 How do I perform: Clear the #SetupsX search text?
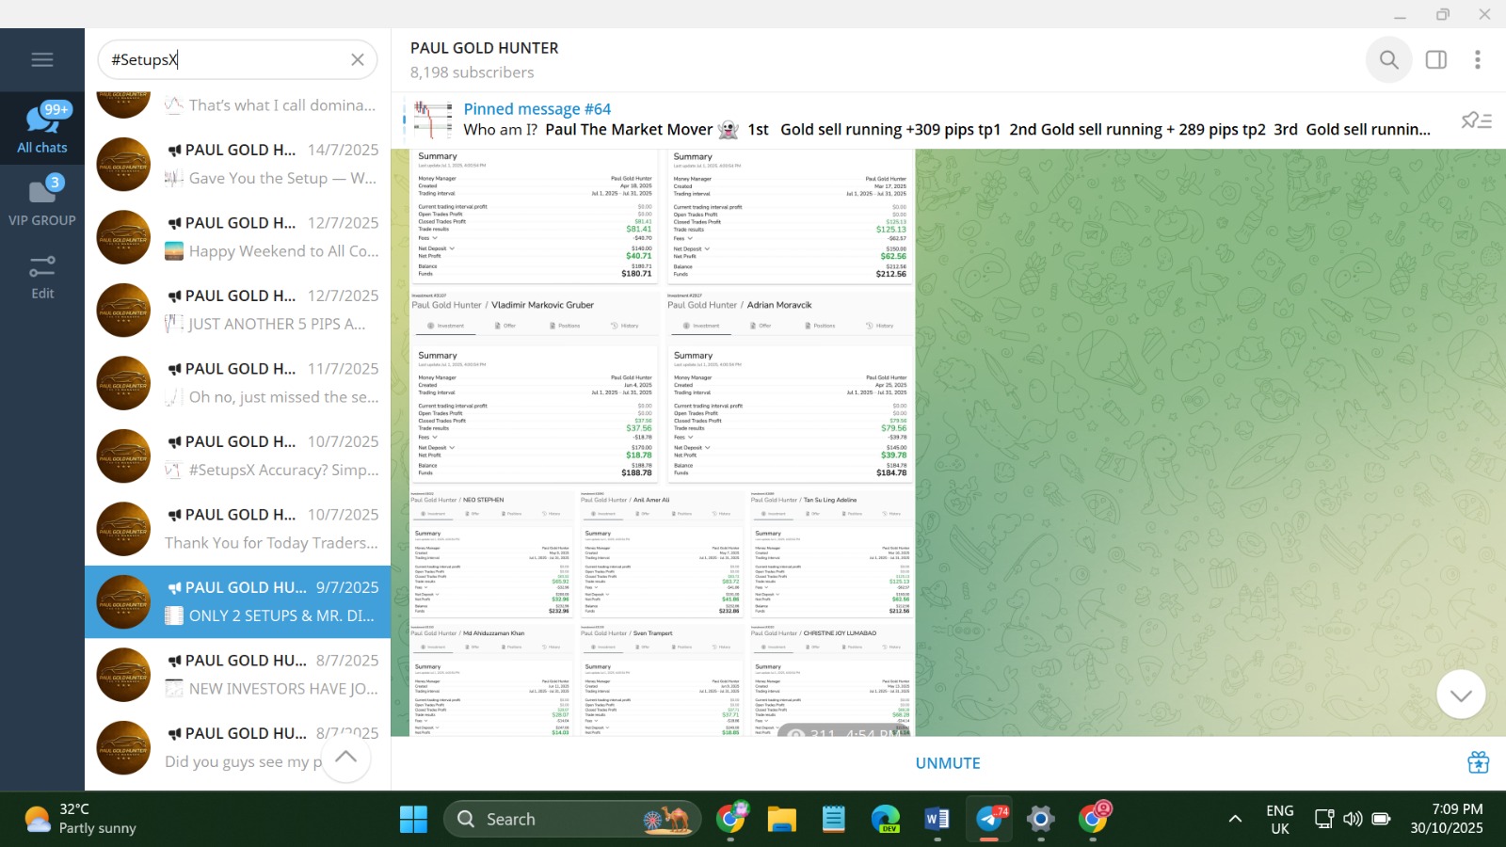(x=358, y=59)
